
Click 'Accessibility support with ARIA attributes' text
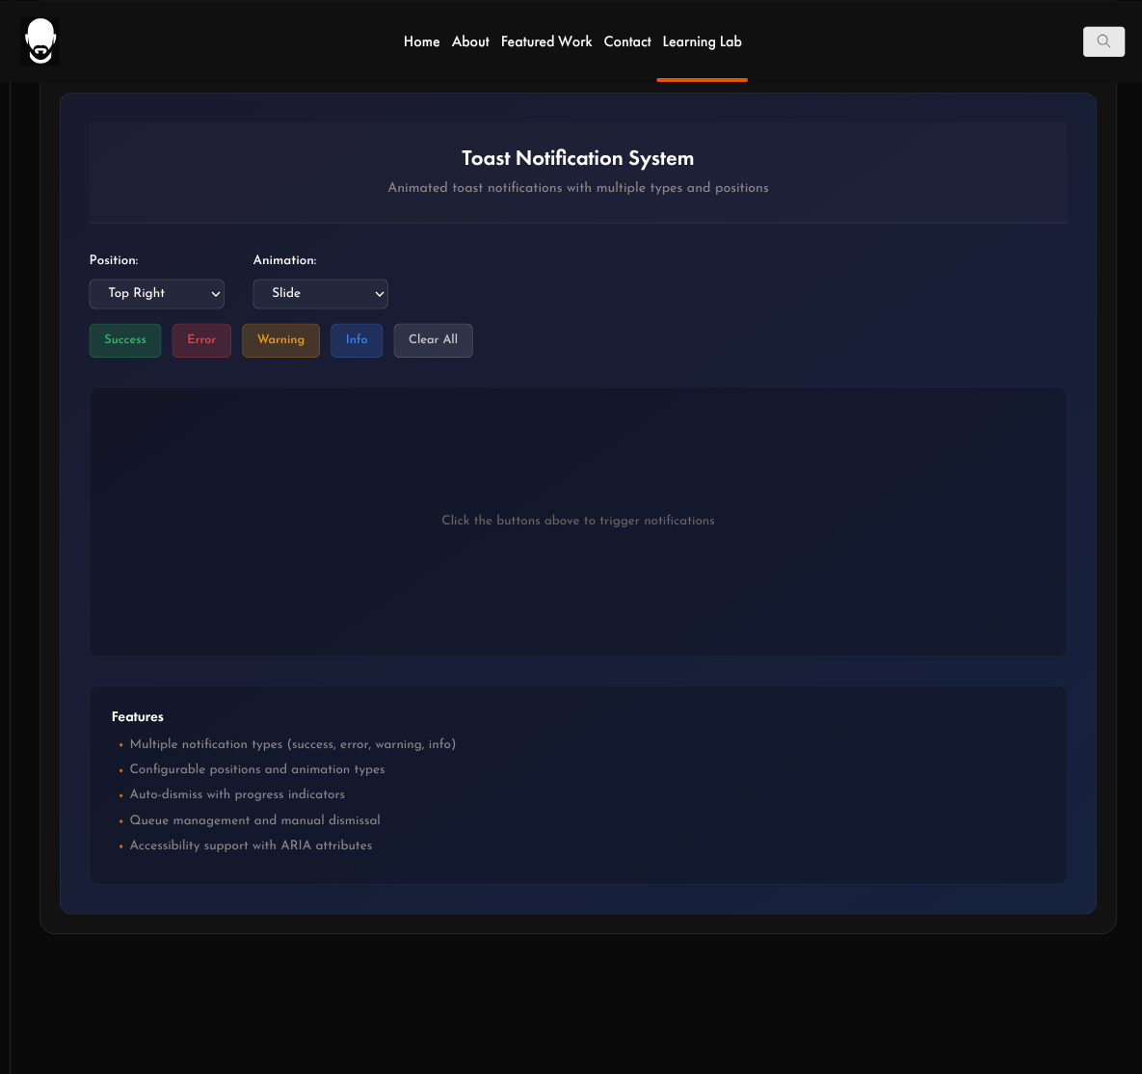pos(251,846)
